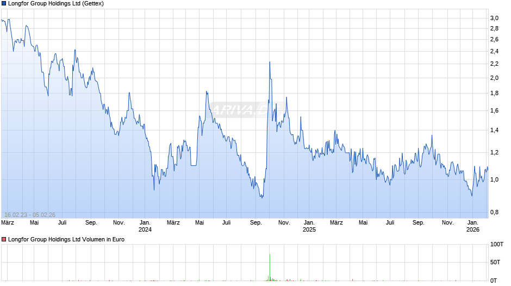The width and height of the screenshot is (511, 286).
Task: Click the 2,2 price axis label
Action: [x=494, y=64]
